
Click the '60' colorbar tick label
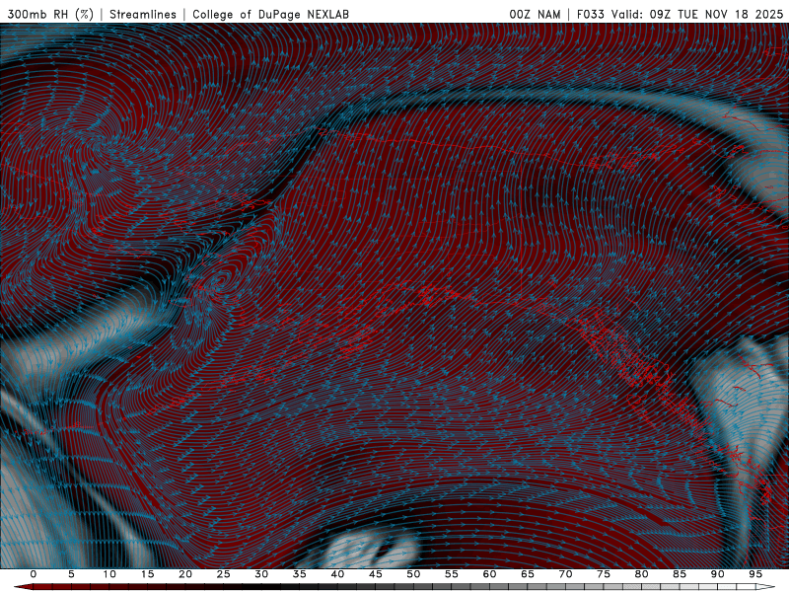click(489, 574)
